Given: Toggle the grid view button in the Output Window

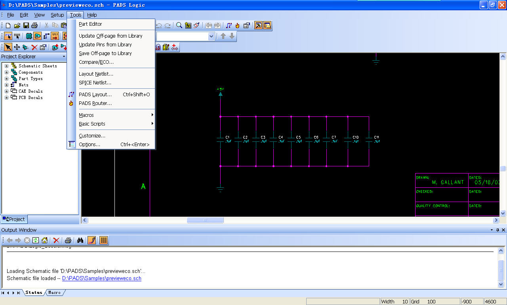Looking at the screenshot, I should click(x=103, y=240).
